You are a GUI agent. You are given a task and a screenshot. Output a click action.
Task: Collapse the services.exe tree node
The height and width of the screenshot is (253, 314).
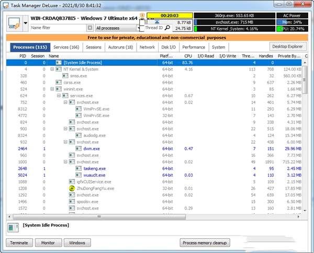(x=59, y=96)
